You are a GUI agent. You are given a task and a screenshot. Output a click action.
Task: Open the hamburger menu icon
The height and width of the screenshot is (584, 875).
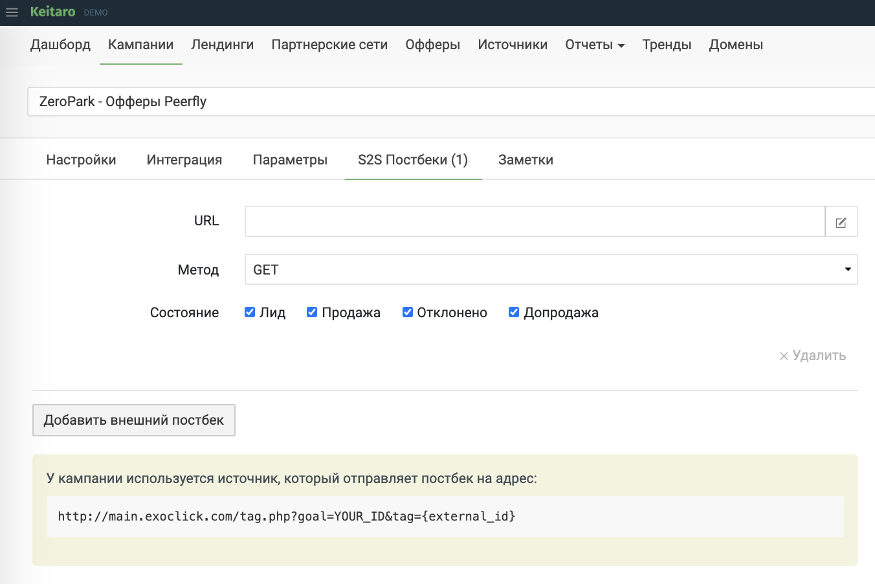(x=12, y=12)
